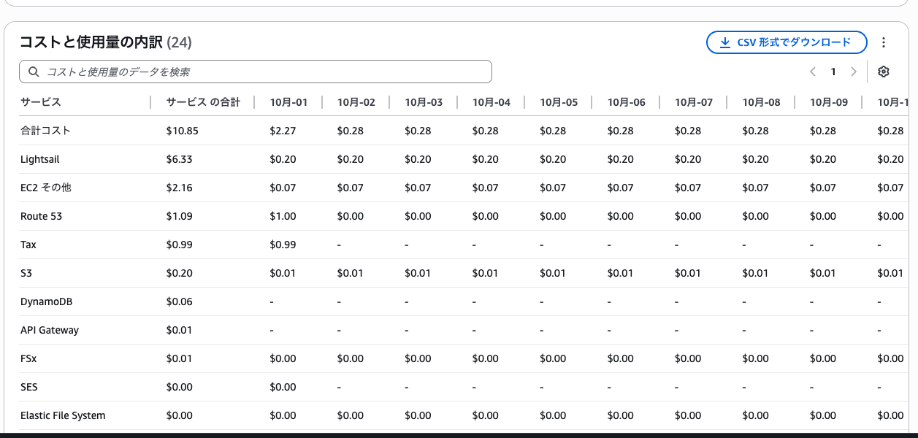
Task: Click the 10月-05 column header
Action: click(x=559, y=102)
